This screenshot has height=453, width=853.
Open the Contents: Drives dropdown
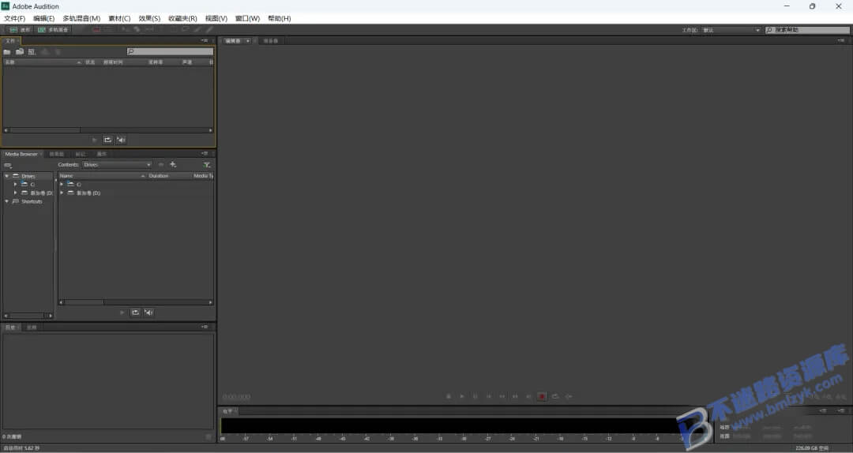117,164
